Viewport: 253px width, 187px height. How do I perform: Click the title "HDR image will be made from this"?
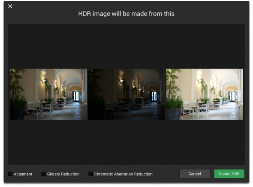click(126, 14)
